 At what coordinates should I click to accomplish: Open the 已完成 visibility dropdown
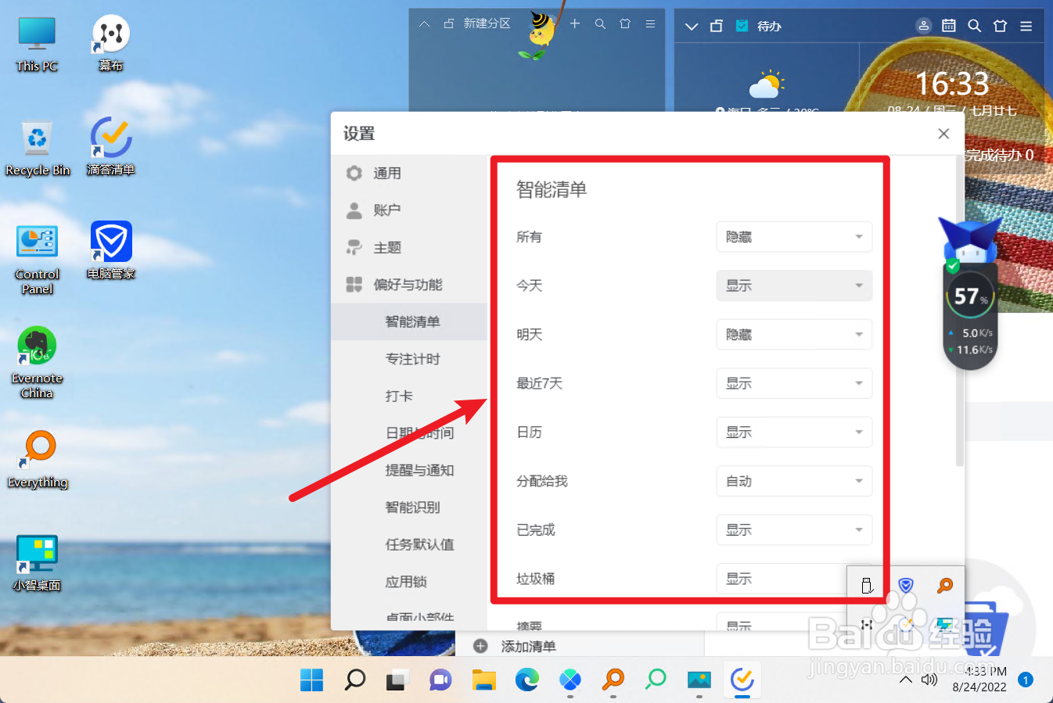coord(794,530)
